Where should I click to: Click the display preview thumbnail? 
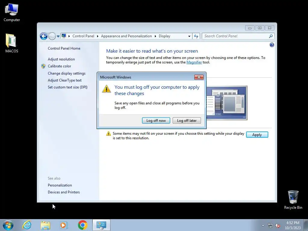pos(227,103)
